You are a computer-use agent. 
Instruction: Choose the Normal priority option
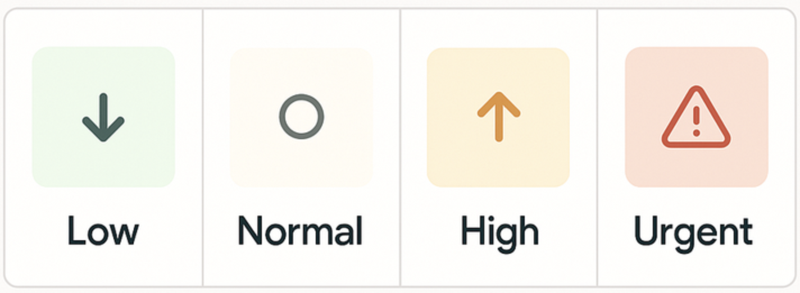coord(302,147)
